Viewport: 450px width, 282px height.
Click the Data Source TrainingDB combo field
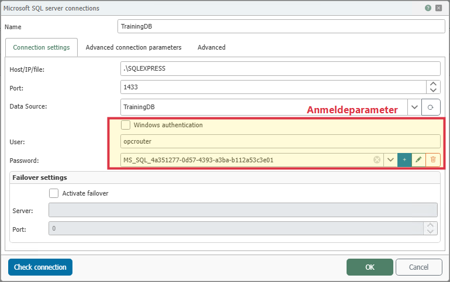point(264,107)
